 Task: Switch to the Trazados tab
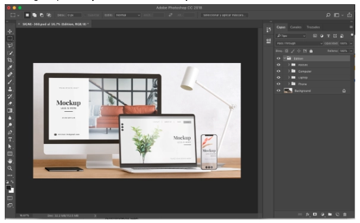(x=313, y=27)
